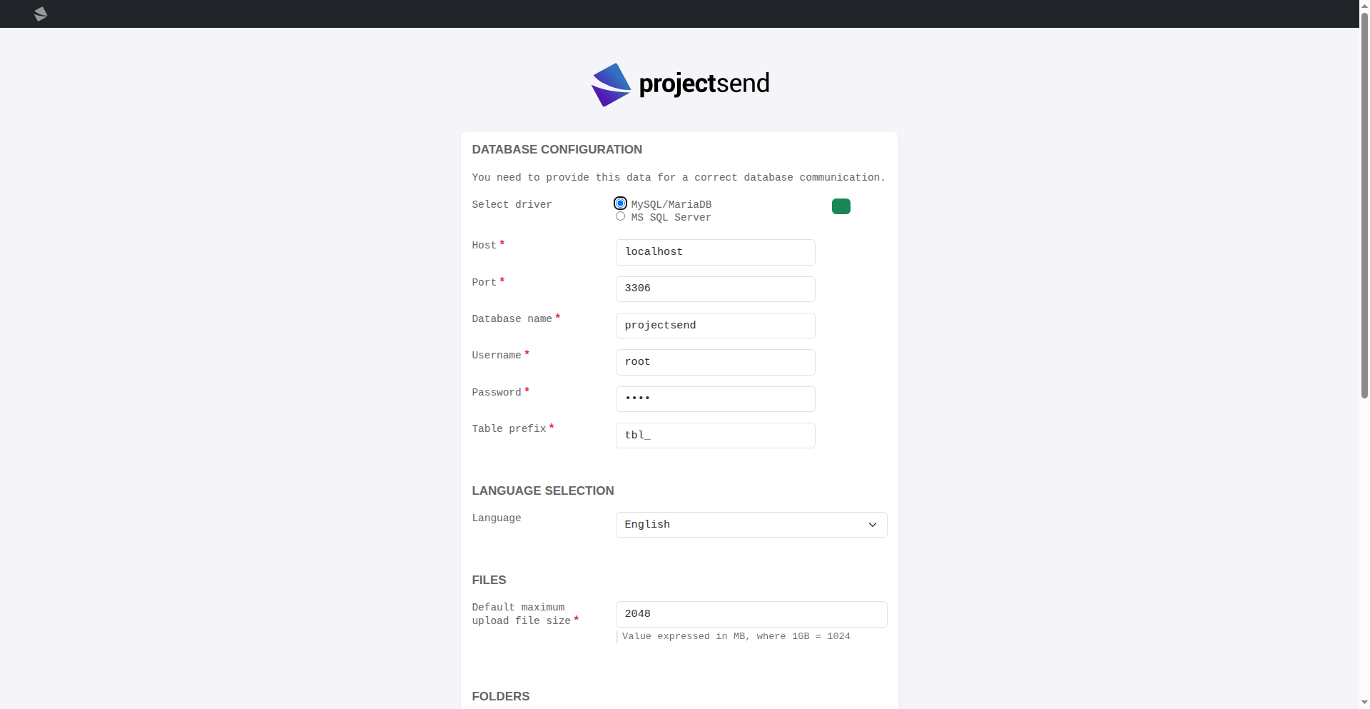Open the Language dropdown
Image resolution: width=1370 pixels, height=709 pixels.
pyautogui.click(x=751, y=525)
